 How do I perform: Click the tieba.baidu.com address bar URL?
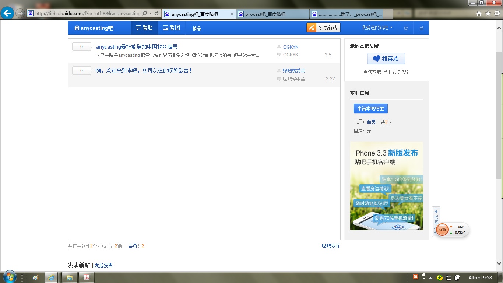click(88, 13)
